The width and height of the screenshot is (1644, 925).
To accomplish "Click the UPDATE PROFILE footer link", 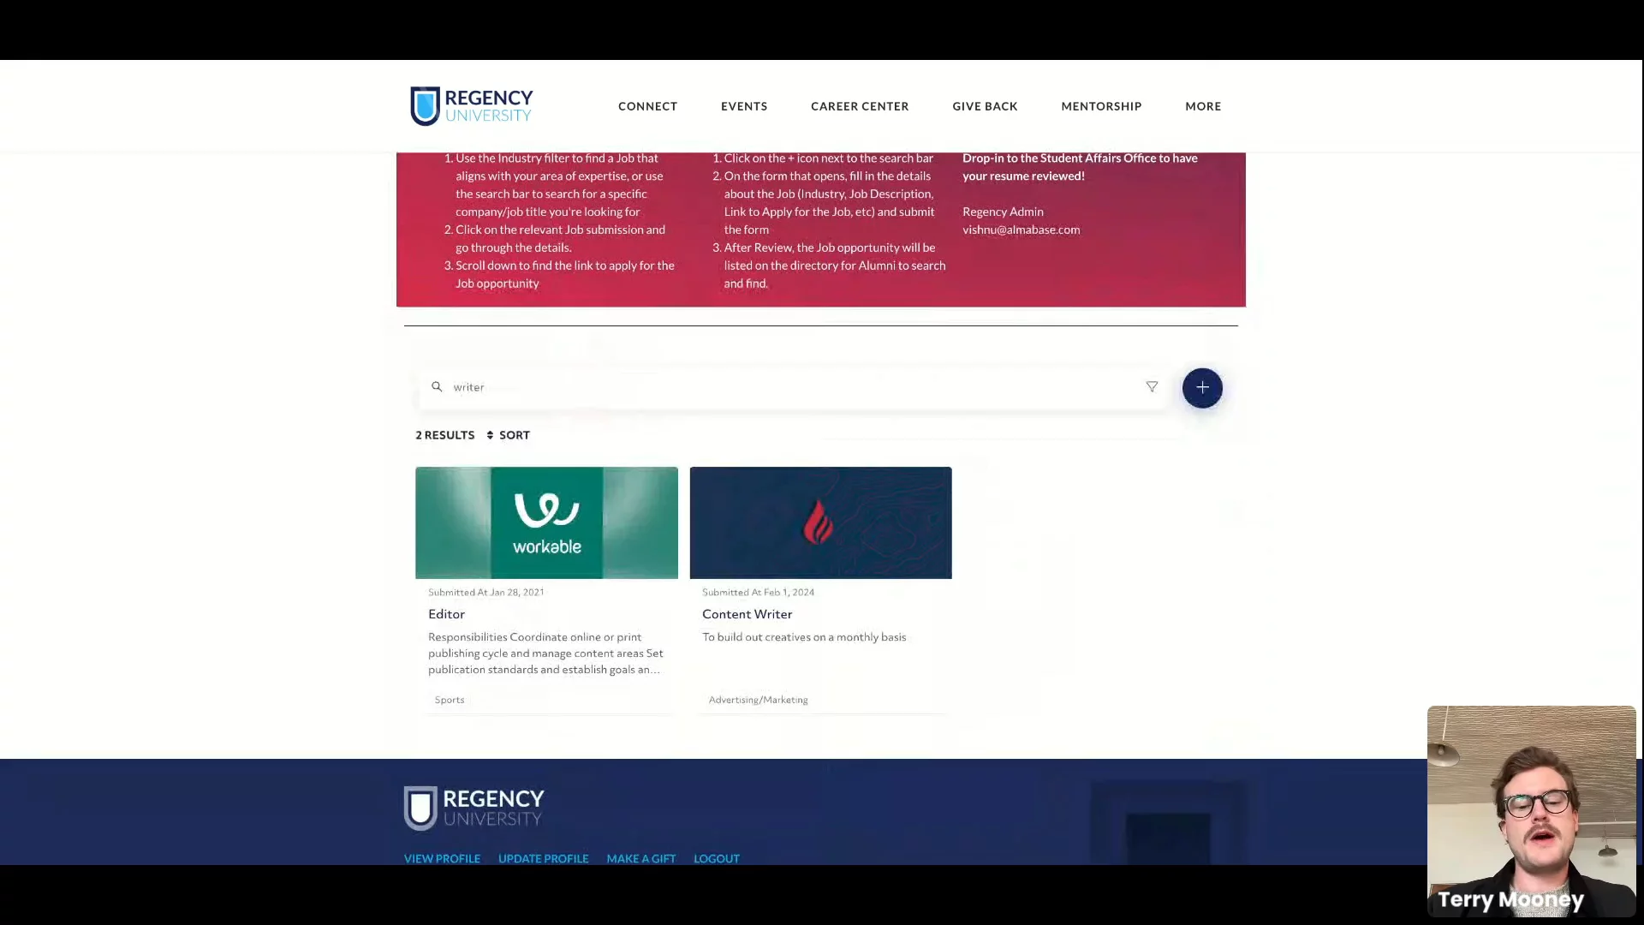I will pyautogui.click(x=543, y=858).
